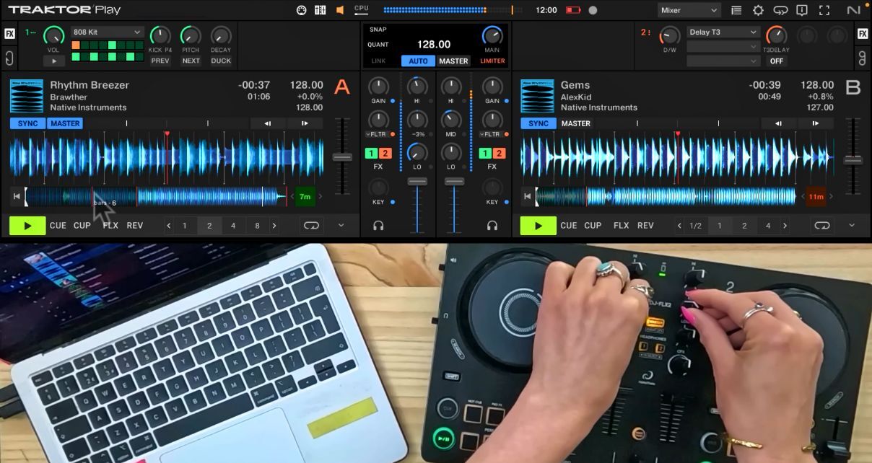Screen dimensions: 872x463
Task: Activate the loop button on Deck A
Action: pos(311,226)
